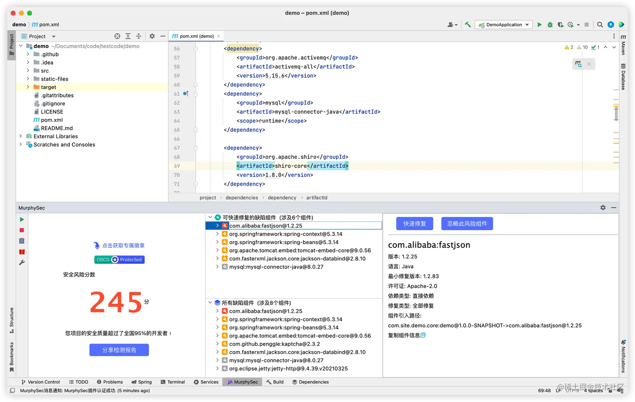Open the Build tool tab
Image resolution: width=635 pixels, height=402 pixels.
coord(275,382)
